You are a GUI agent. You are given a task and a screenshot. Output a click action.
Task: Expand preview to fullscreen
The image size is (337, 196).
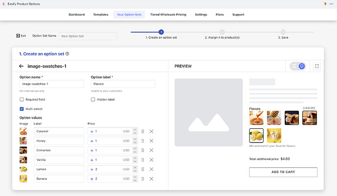[x=317, y=66]
